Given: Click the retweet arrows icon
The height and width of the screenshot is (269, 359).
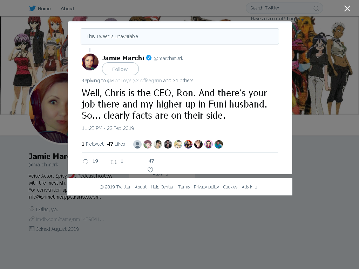Looking at the screenshot, I should (x=114, y=162).
